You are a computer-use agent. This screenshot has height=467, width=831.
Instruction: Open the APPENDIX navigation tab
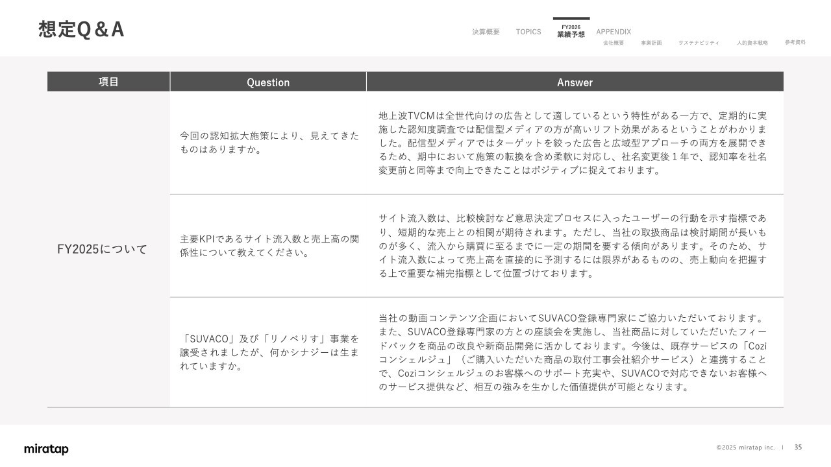[x=613, y=32]
